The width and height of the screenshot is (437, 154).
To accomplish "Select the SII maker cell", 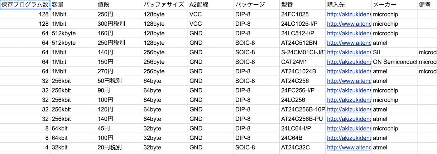I will [x=394, y=53].
